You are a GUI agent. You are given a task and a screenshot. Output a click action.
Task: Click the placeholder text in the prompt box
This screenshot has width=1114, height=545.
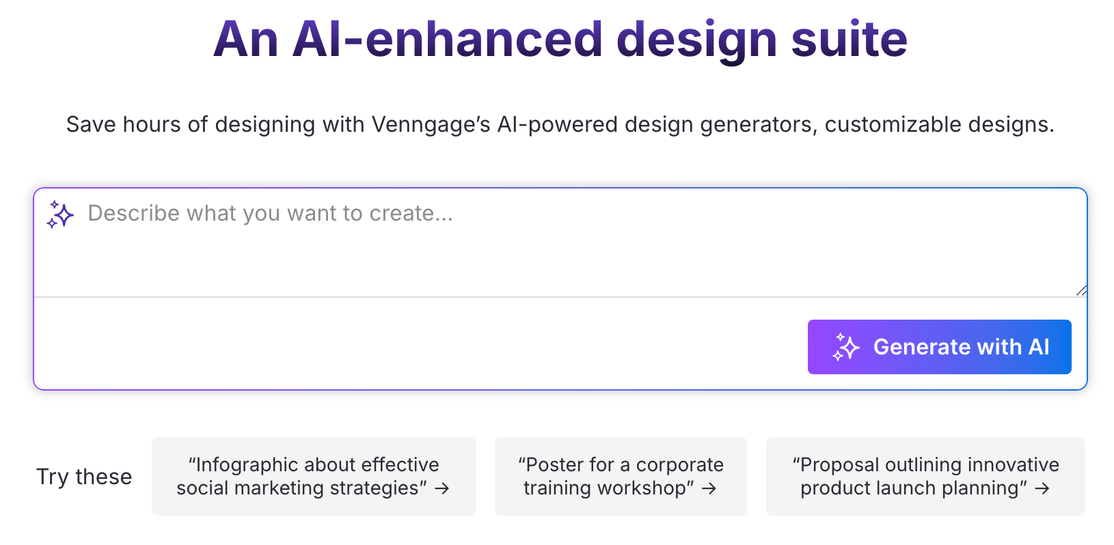coord(271,213)
